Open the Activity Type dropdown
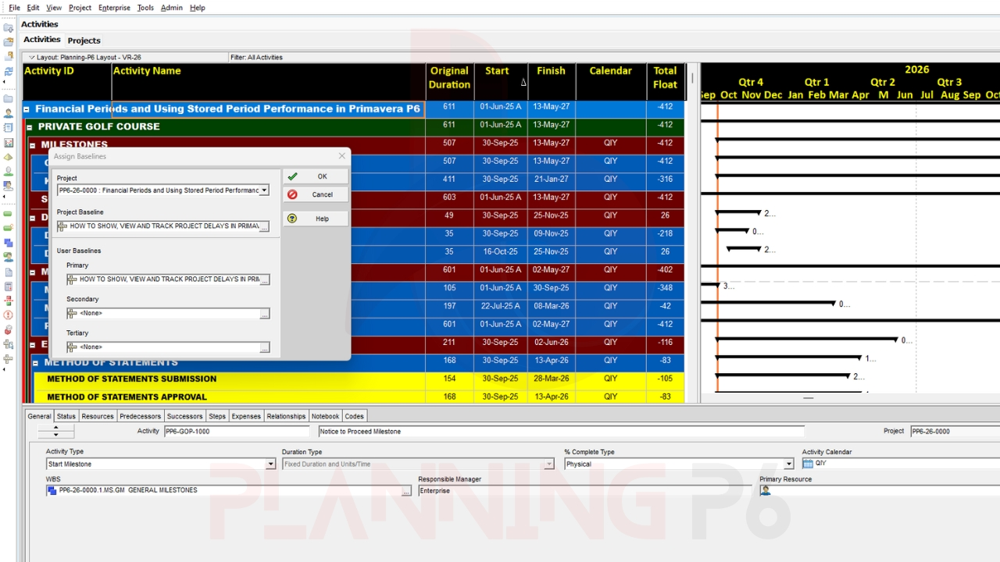The height and width of the screenshot is (562, 1000). point(270,464)
